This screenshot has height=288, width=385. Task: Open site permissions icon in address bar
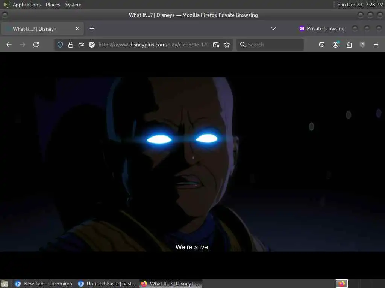(x=81, y=45)
